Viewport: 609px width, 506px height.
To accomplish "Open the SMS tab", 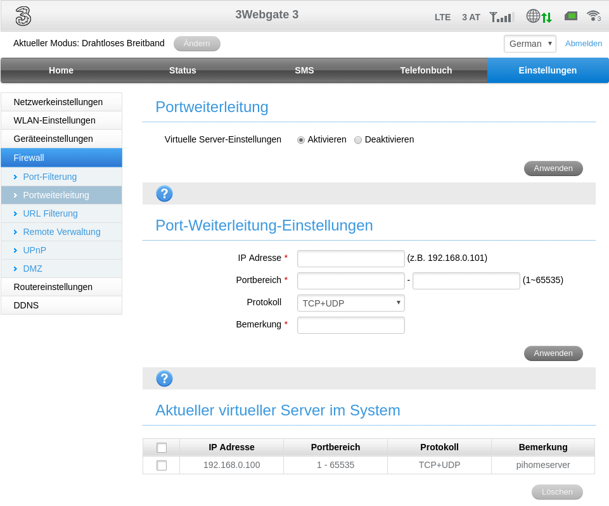I will 304,70.
